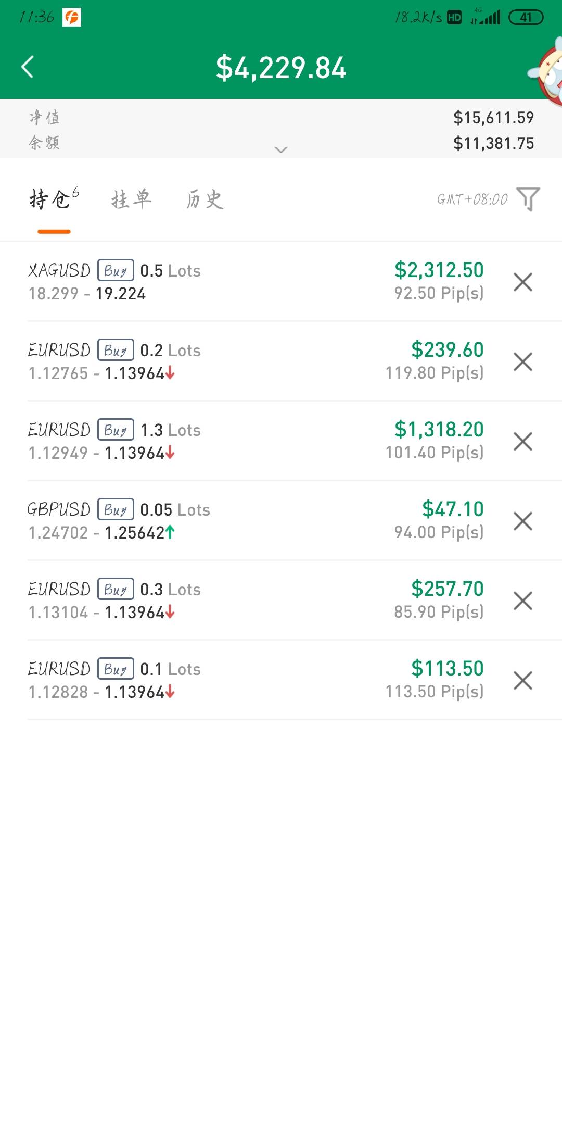This screenshot has height=1125, width=562.
Task: Open the filter funnel icon
Action: pyautogui.click(x=528, y=199)
